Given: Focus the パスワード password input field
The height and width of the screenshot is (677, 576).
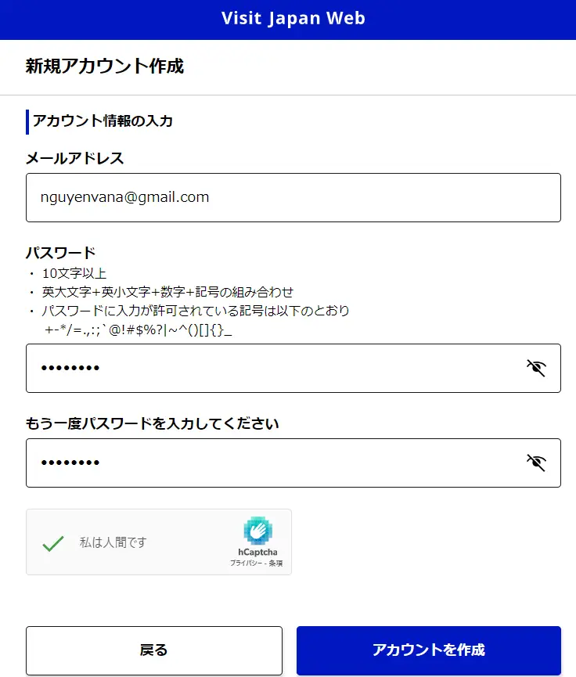Looking at the screenshot, I should coord(274,368).
